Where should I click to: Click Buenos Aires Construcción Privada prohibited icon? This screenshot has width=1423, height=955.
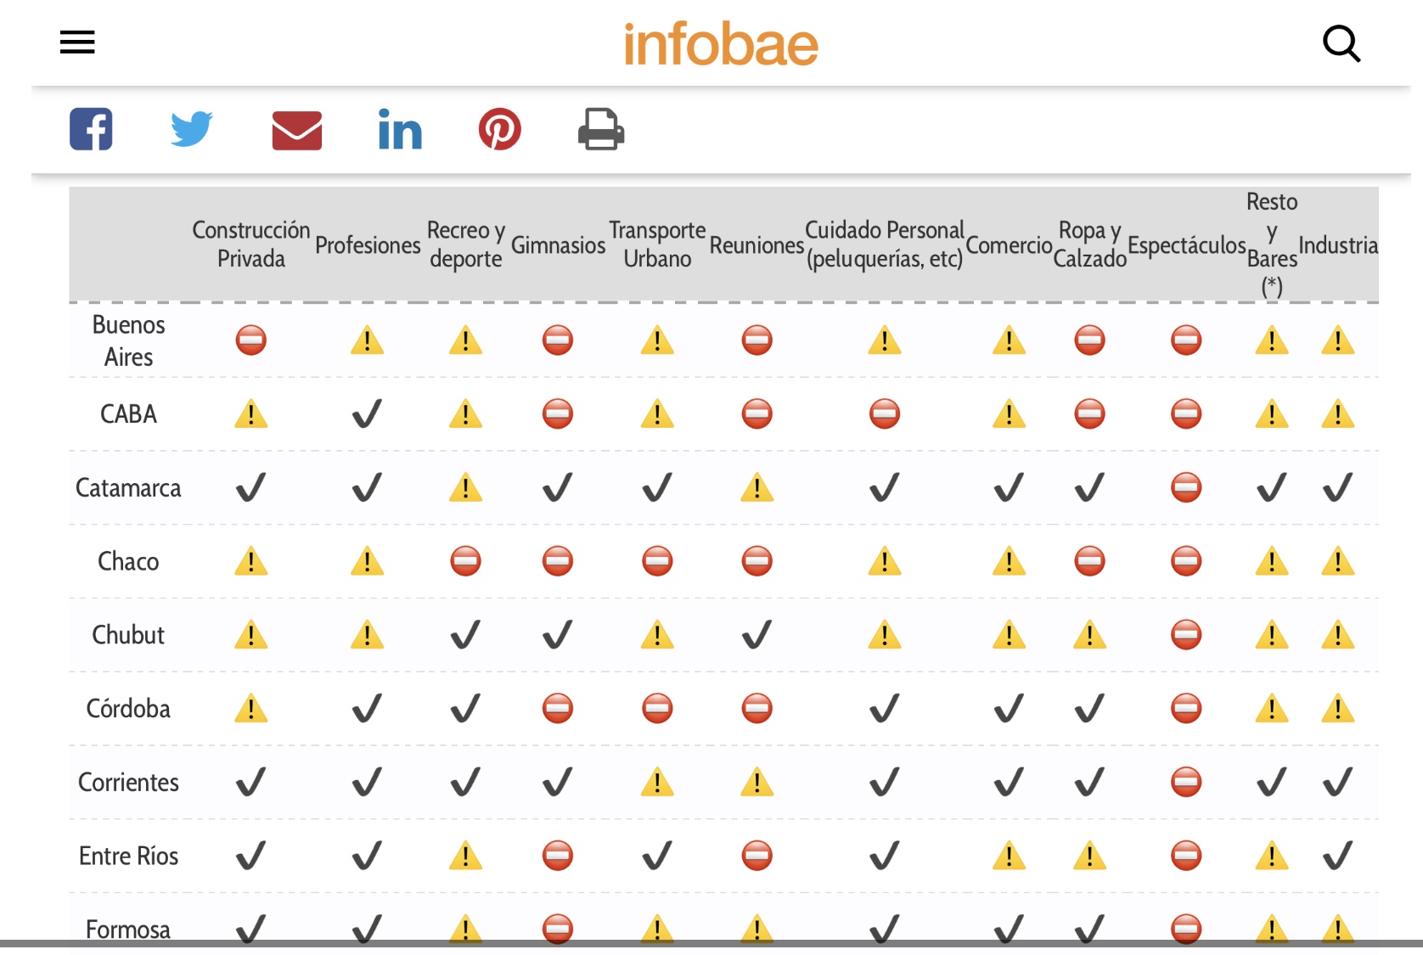[251, 340]
